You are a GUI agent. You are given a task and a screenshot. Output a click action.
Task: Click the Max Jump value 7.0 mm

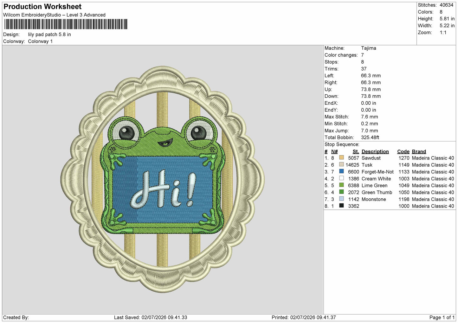click(x=370, y=131)
